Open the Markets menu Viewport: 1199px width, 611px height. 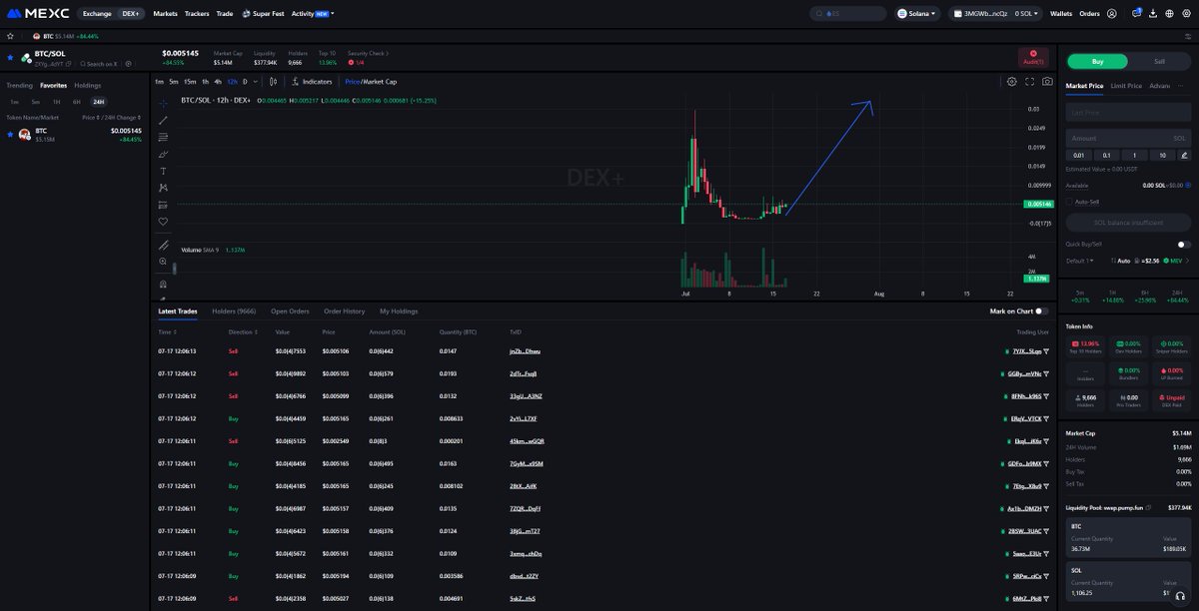(x=166, y=14)
